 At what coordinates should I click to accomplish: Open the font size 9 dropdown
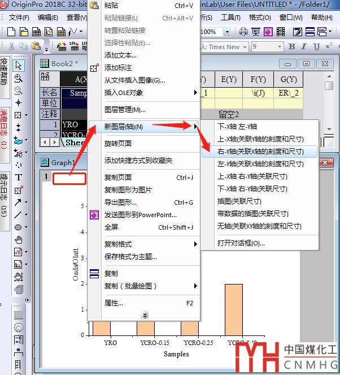(x=280, y=47)
